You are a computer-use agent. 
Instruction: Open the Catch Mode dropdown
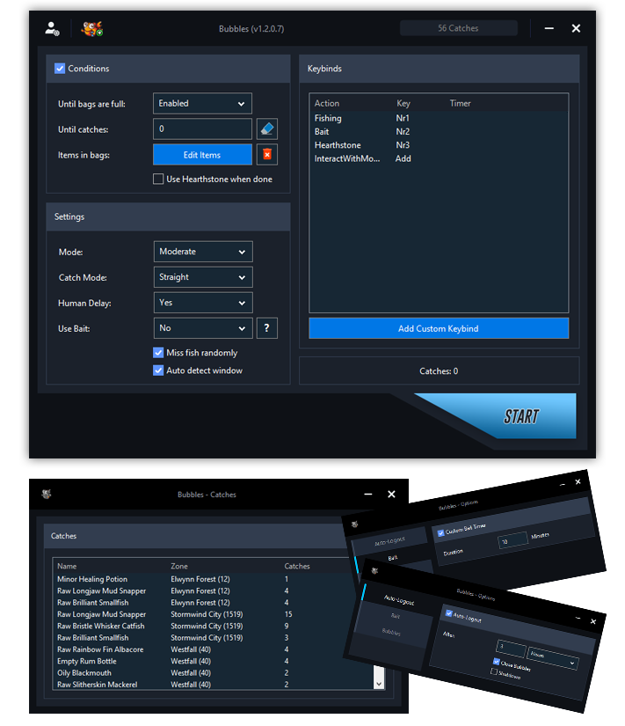pos(202,277)
